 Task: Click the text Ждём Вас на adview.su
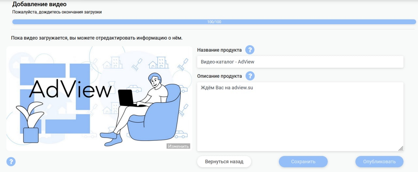(227, 88)
